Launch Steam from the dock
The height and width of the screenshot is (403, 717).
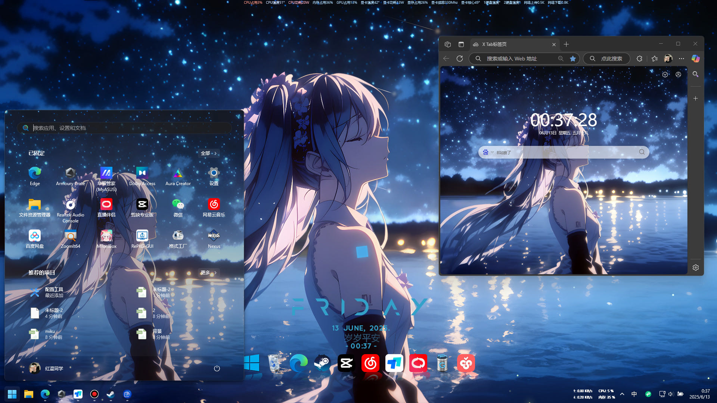[x=323, y=363]
